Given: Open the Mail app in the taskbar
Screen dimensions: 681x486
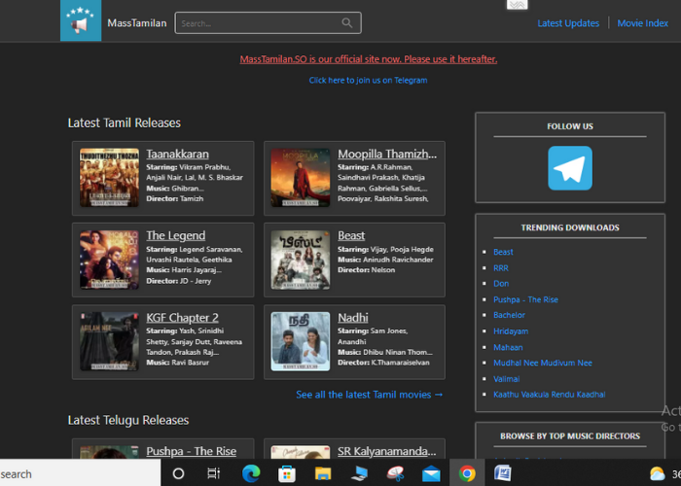Looking at the screenshot, I should [431, 474].
